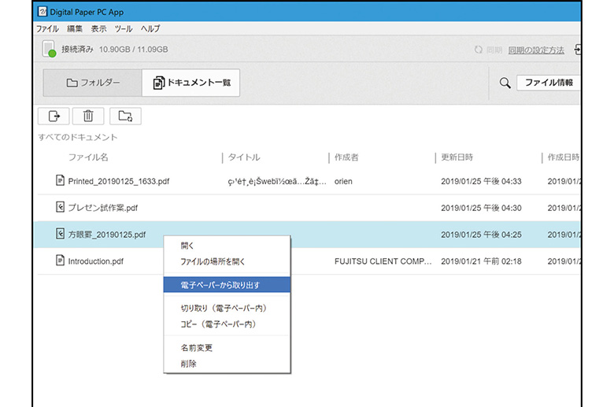Sort by 更新日時 column header
The height and width of the screenshot is (407, 614).
click(x=457, y=157)
